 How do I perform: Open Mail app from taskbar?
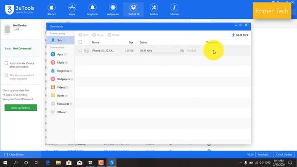[79, 163]
